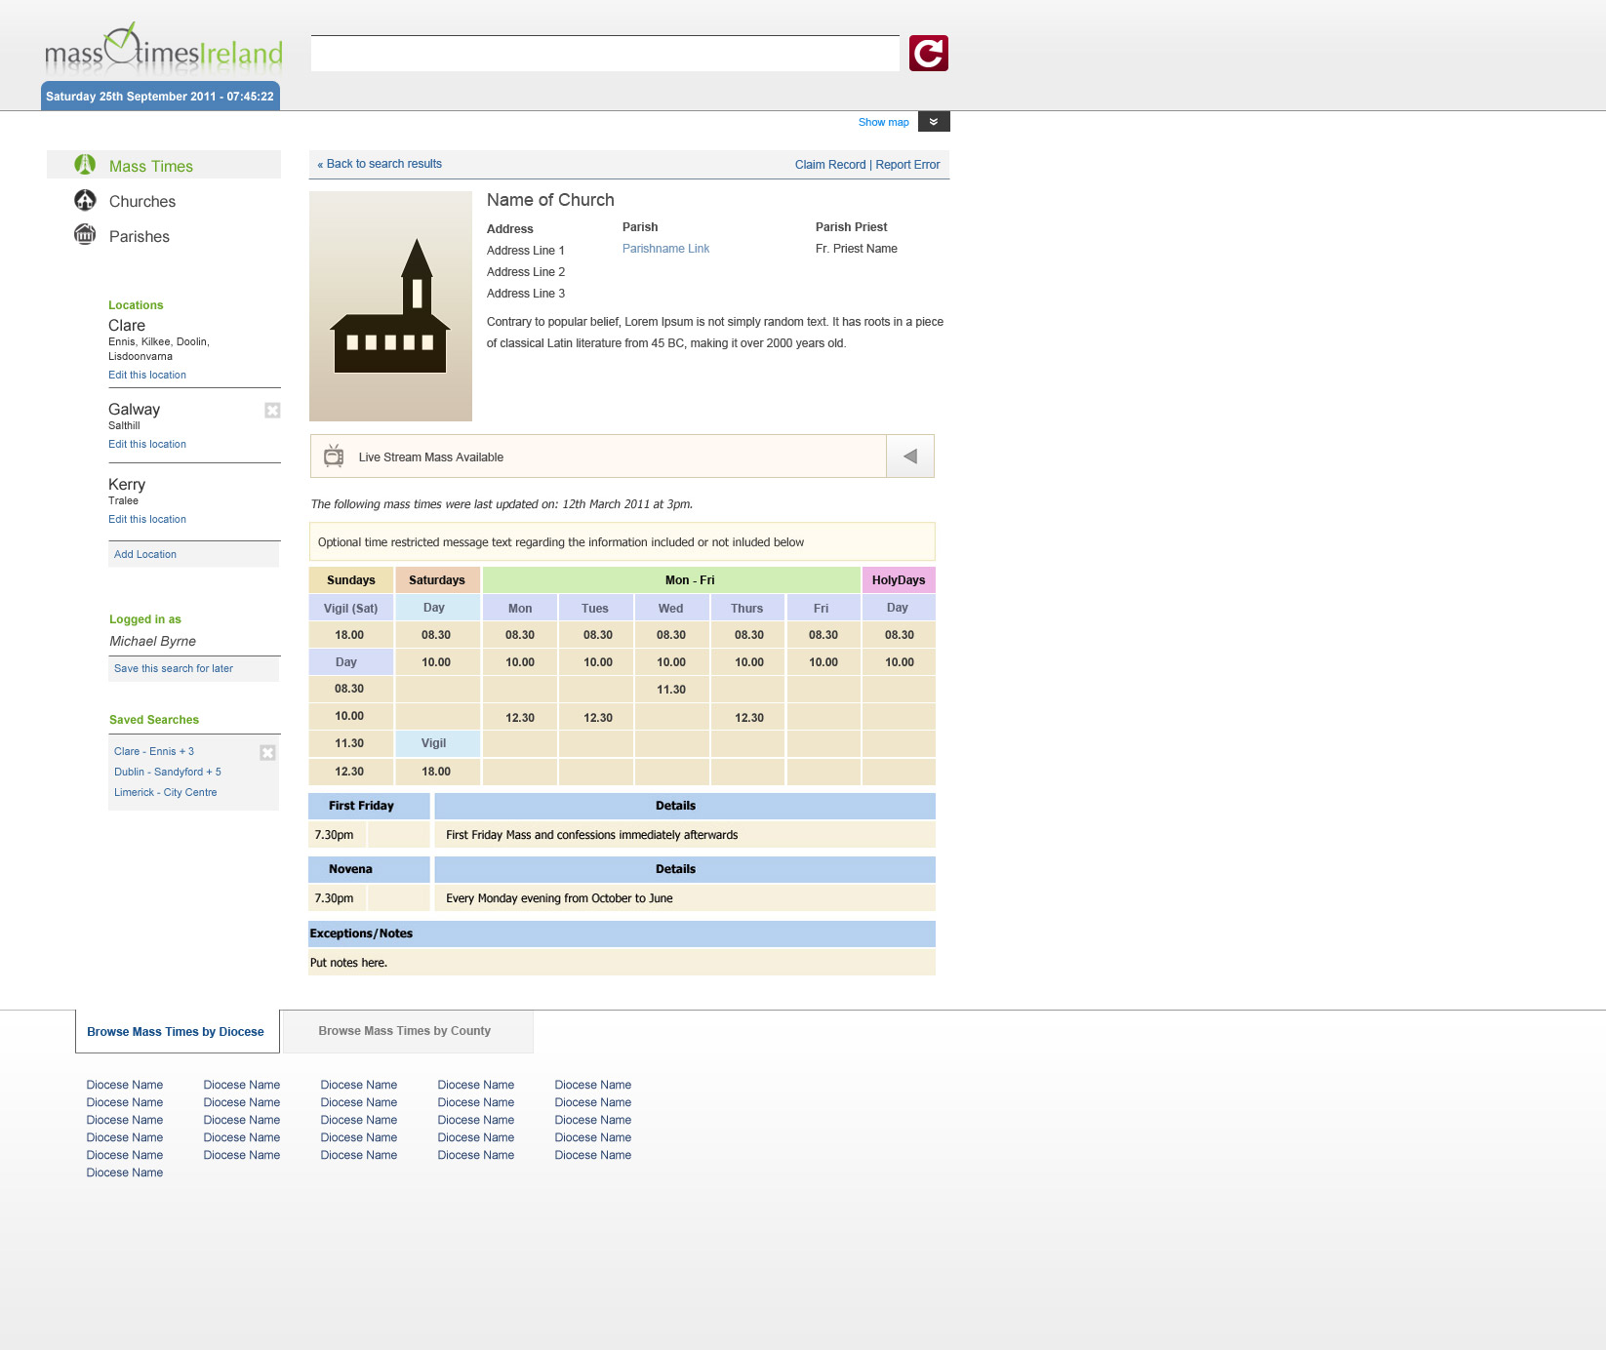The height and width of the screenshot is (1350, 1606).
Task: Expand the Live Stream Mass arrow
Action: pos(909,457)
